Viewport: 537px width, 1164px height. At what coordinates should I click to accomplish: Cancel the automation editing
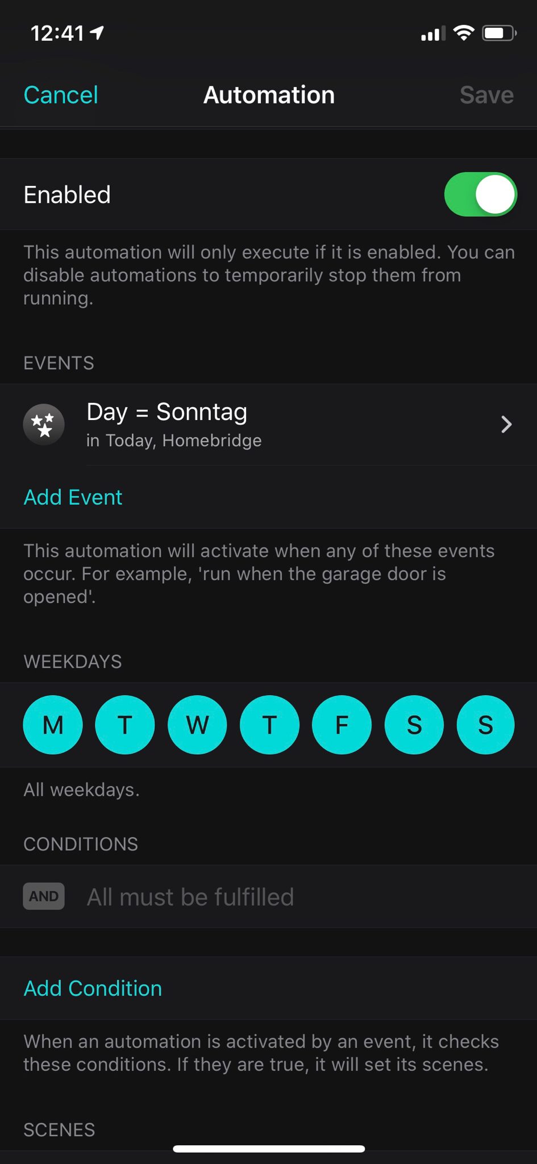click(61, 95)
